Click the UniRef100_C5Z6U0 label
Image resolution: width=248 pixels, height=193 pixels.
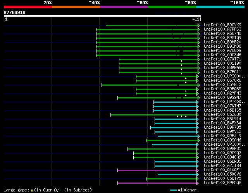click(x=222, y=115)
